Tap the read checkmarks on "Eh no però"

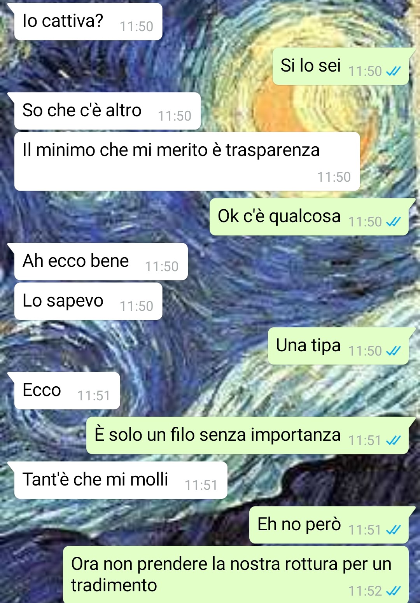(x=393, y=530)
